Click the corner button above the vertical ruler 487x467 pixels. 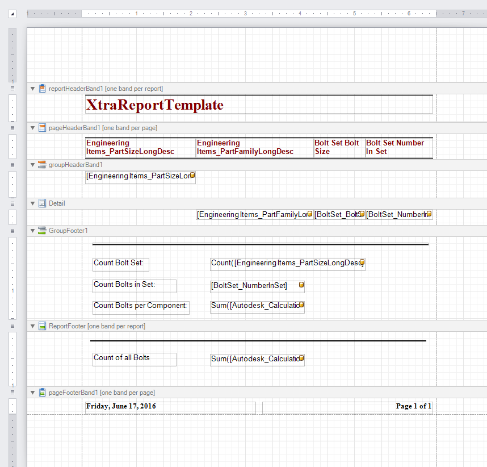[12, 14]
